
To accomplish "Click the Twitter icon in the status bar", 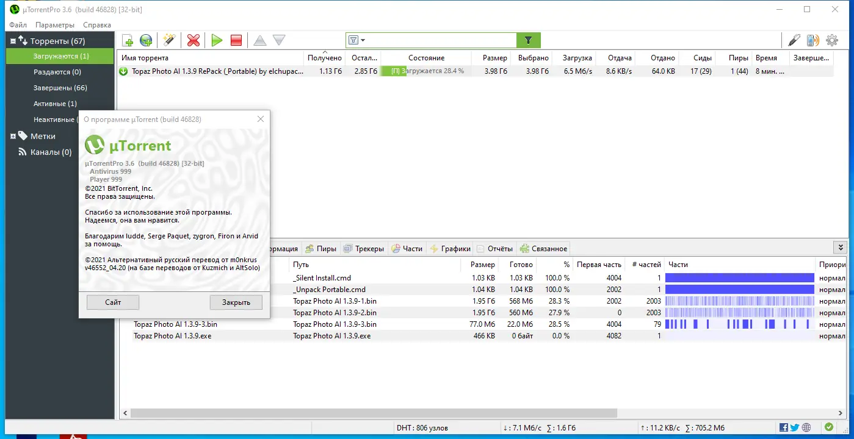I will [x=795, y=428].
